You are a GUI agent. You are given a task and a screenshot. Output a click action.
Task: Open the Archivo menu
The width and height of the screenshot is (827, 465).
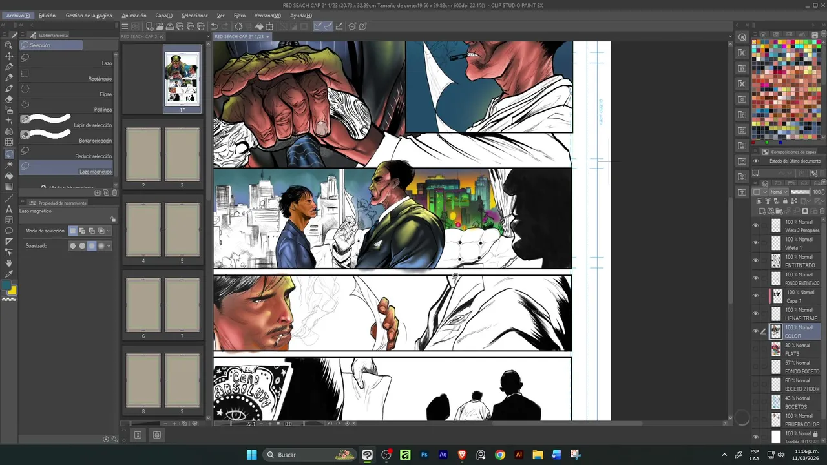(x=18, y=15)
